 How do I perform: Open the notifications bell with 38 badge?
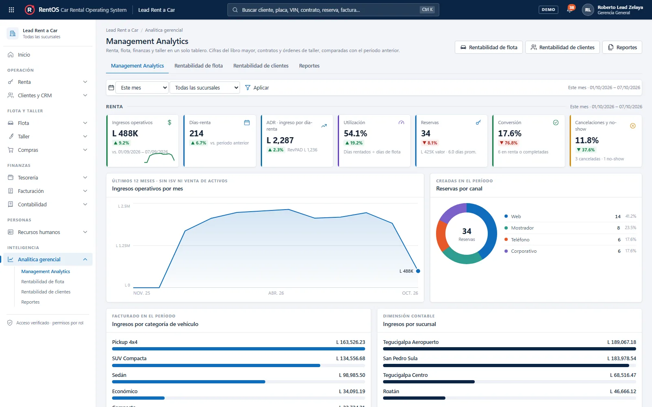(x=570, y=9)
